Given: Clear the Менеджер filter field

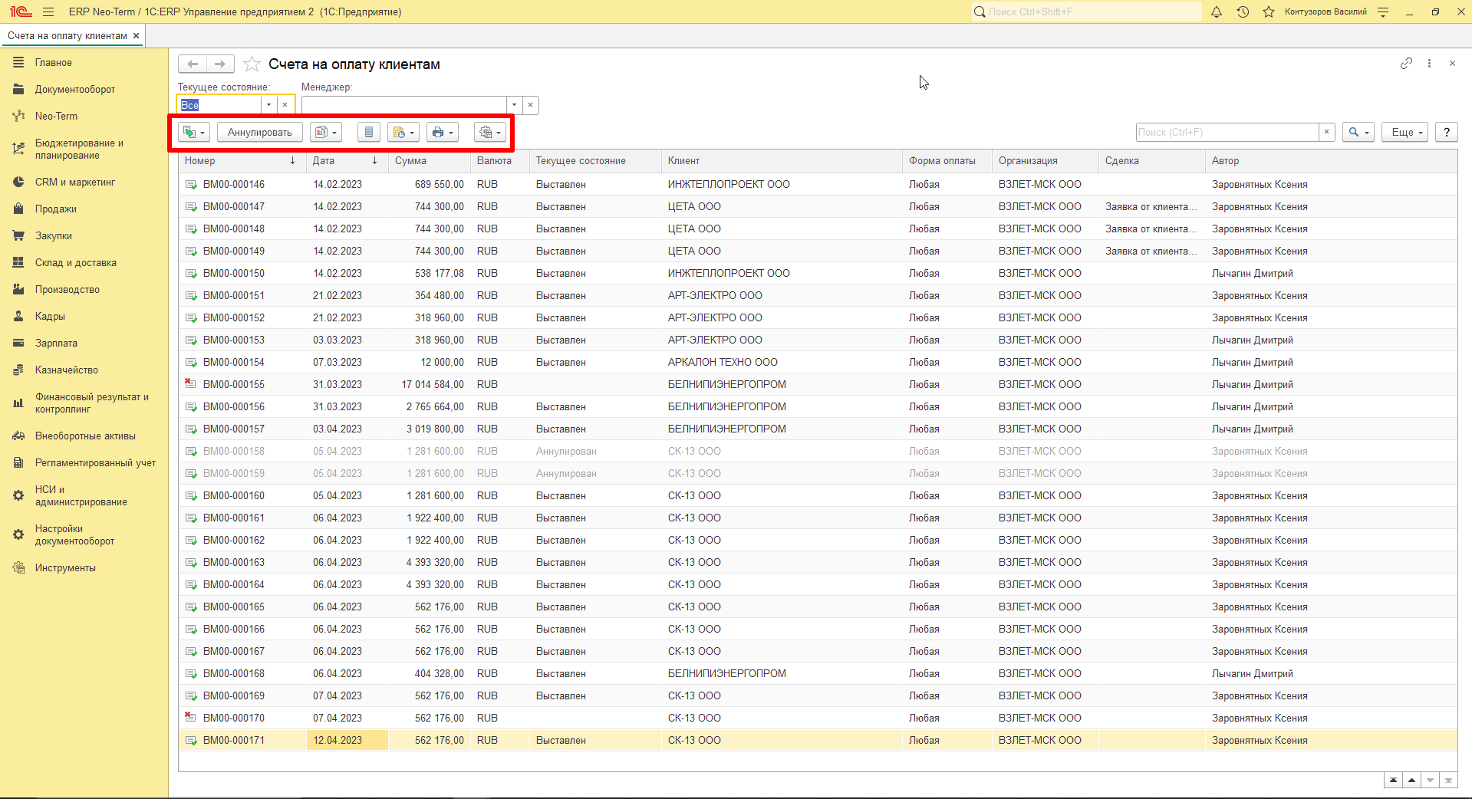Looking at the screenshot, I should coord(531,105).
